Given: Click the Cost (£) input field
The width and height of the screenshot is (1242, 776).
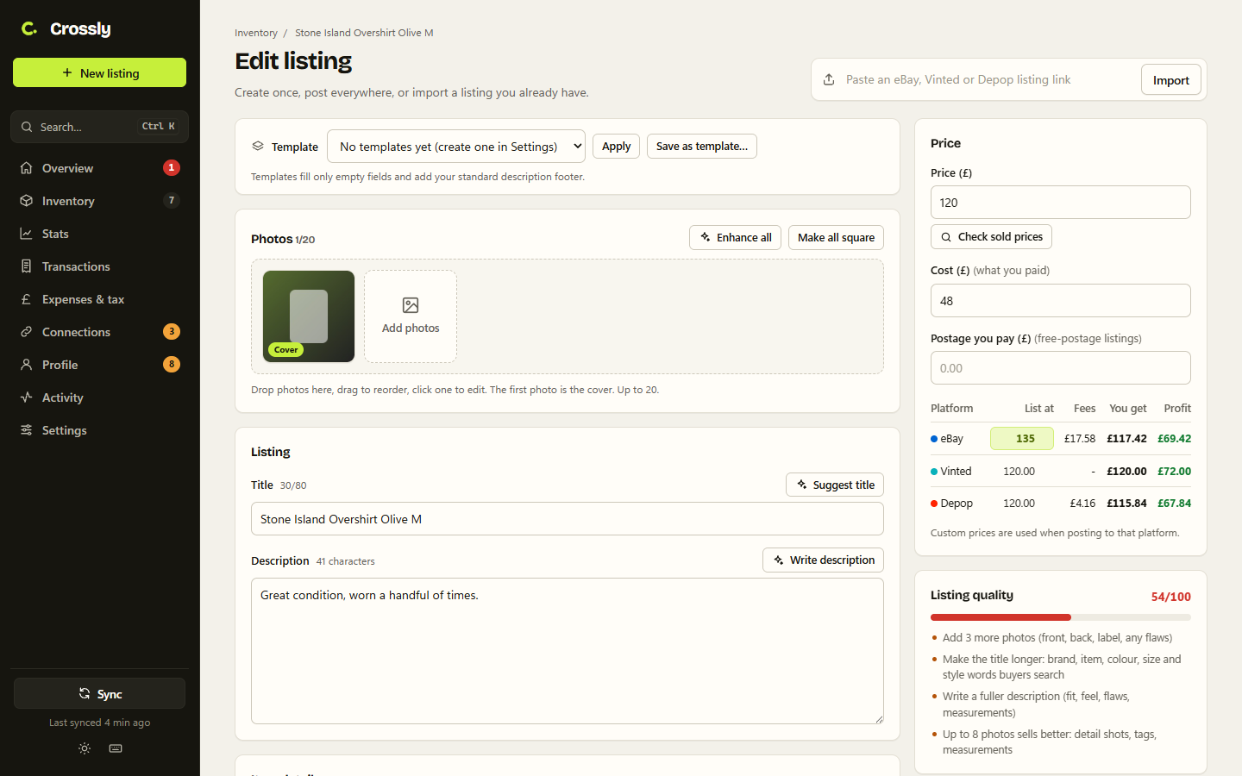Looking at the screenshot, I should 1060,301.
